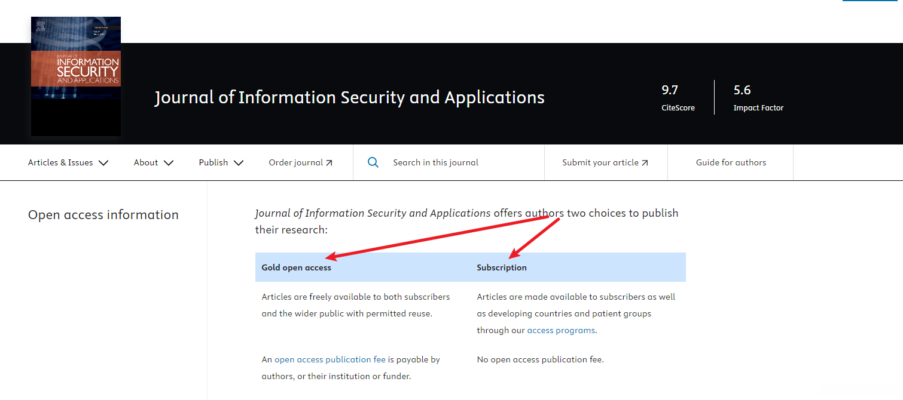Open the Guide for authors

(731, 162)
